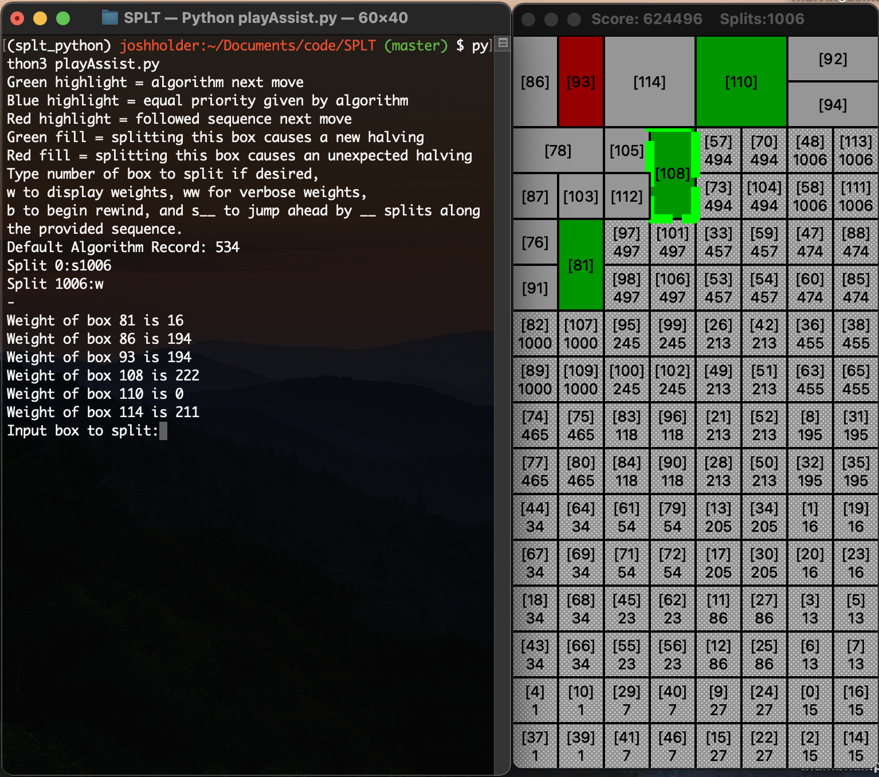Click box [29] with value 7
This screenshot has height=777, width=879.
[627, 700]
